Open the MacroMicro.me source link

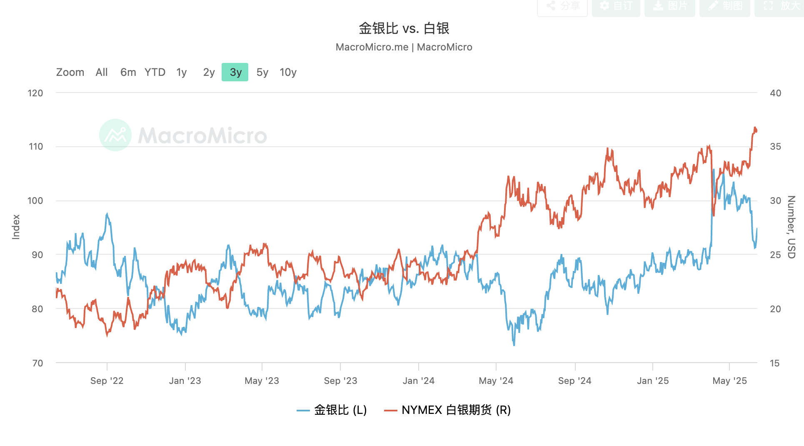pyautogui.click(x=371, y=47)
